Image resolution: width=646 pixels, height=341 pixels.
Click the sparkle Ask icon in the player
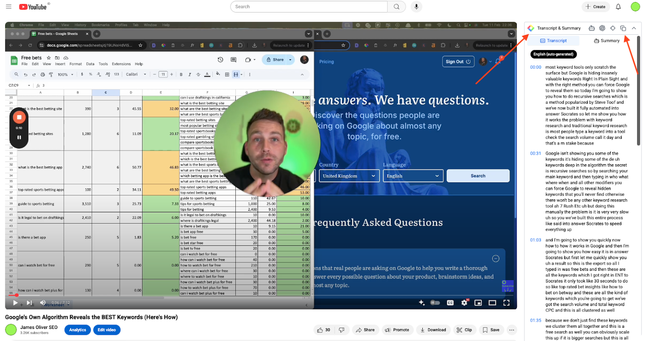422,303
